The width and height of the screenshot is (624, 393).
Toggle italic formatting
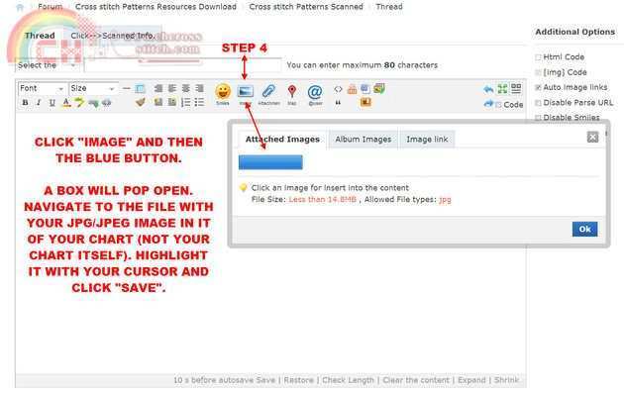pyautogui.click(x=39, y=103)
